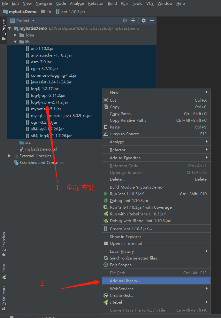Screen dimensions: 221x318
Task: Select mysql-connector-java-8.0.9-rc.jar file
Action: click(x=62, y=116)
